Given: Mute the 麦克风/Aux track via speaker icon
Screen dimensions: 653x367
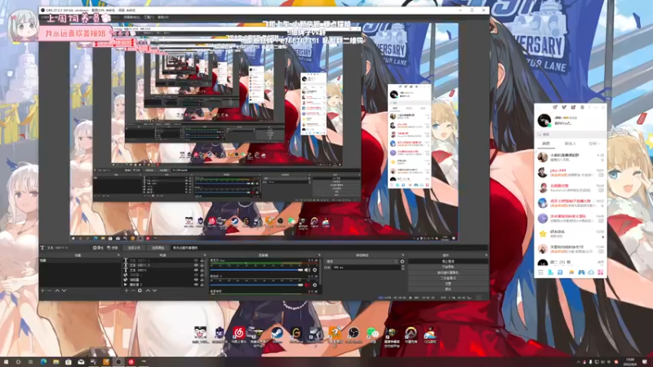Looking at the screenshot, I should pos(308,270).
